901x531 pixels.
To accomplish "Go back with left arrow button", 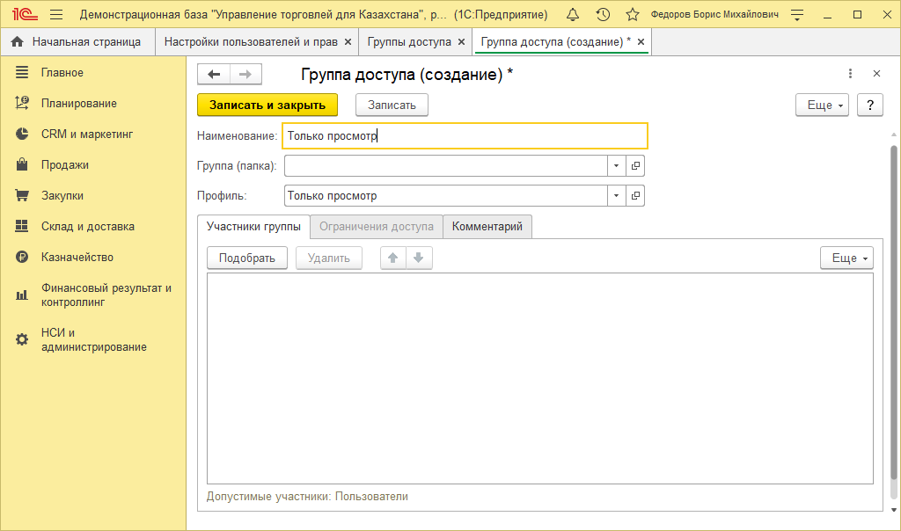I will click(214, 75).
